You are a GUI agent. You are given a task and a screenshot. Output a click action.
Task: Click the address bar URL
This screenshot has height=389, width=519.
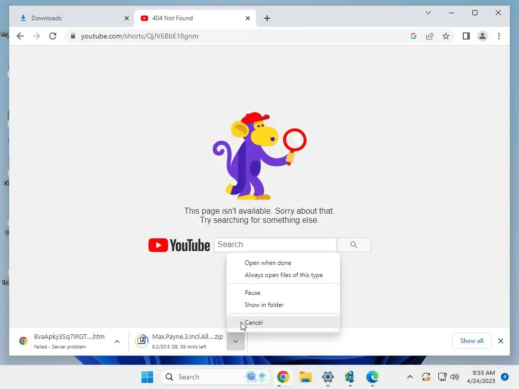[x=139, y=36]
